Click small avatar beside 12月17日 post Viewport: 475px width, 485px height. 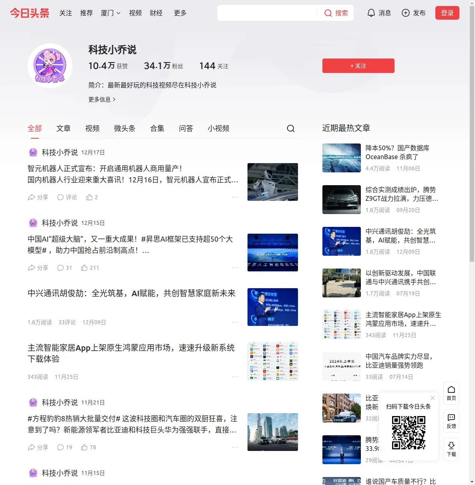click(x=33, y=152)
